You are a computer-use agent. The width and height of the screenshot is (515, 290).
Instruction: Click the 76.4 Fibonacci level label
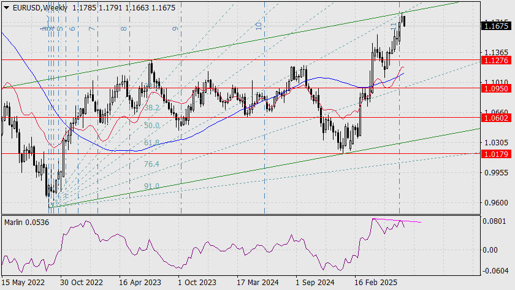(x=152, y=164)
